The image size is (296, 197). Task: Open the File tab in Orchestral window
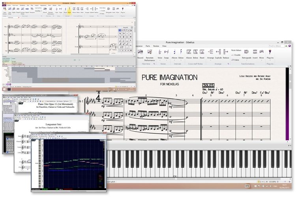point(4,5)
